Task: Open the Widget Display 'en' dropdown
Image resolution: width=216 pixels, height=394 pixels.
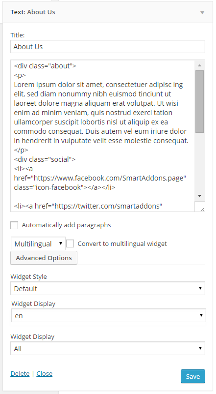Action: point(109,315)
